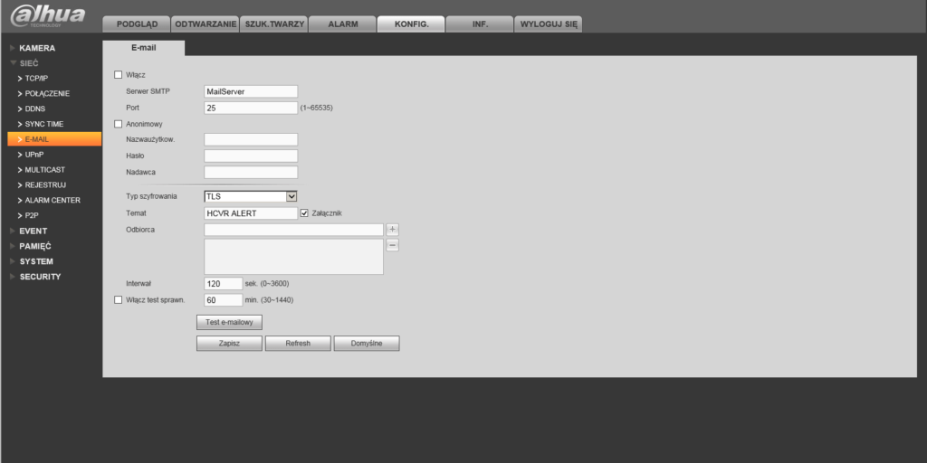
Task: Click the Domyślne defaults button
Action: coord(367,344)
